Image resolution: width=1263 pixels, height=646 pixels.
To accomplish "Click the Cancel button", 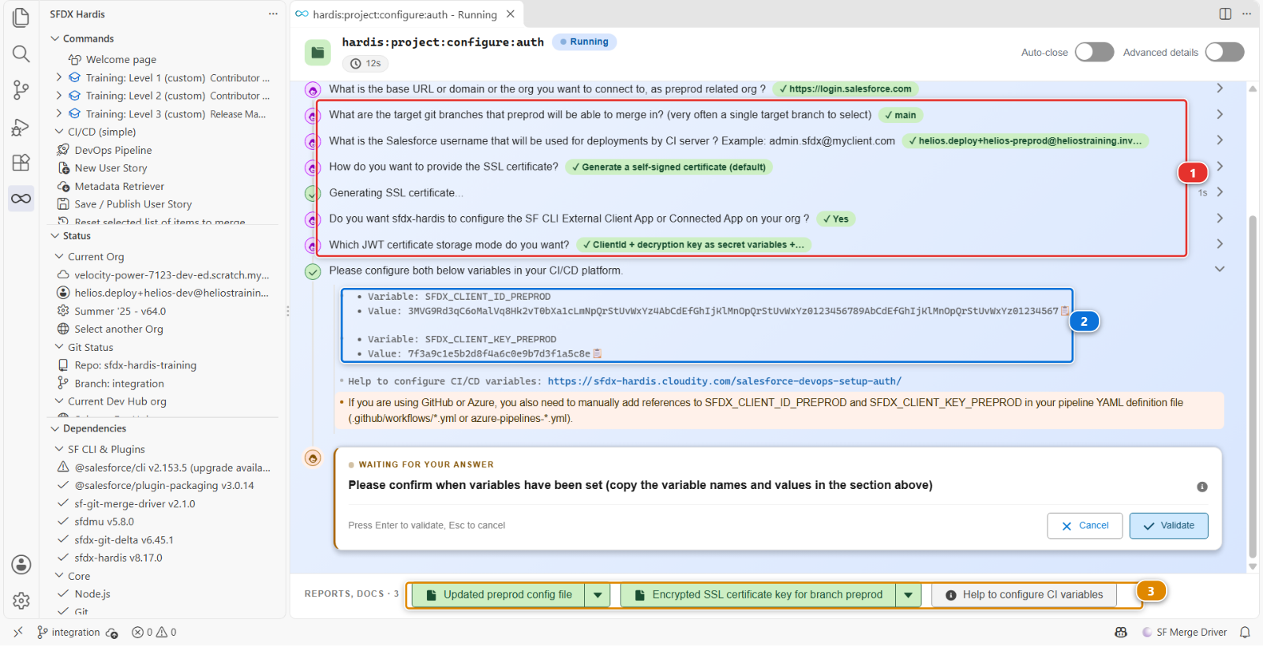I will click(1085, 525).
